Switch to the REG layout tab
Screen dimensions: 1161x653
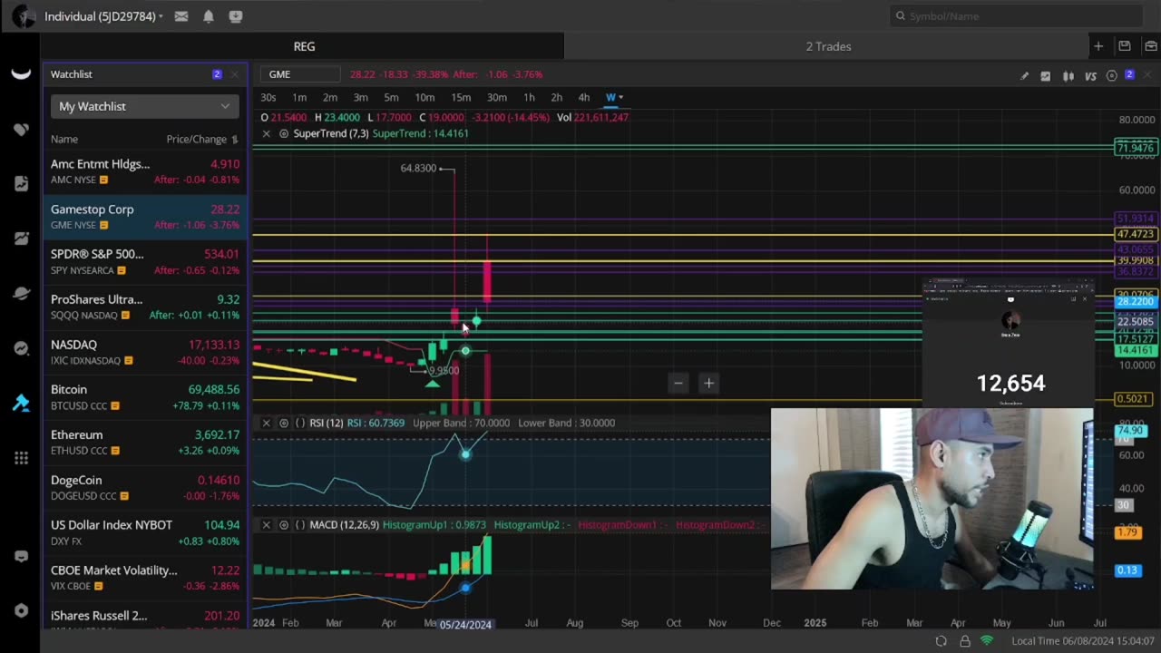tap(304, 46)
